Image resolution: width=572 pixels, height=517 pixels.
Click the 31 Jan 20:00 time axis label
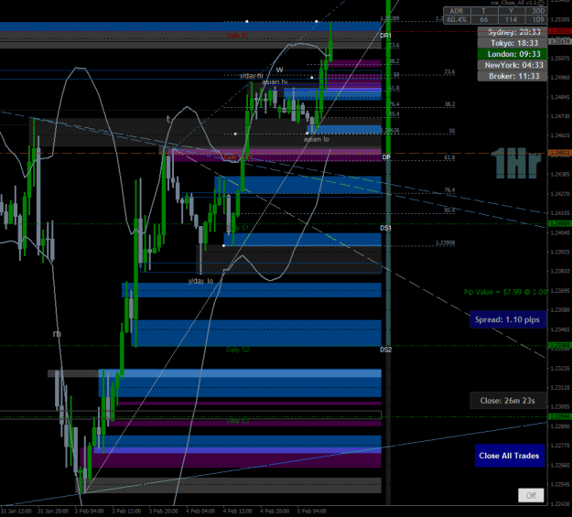(53, 511)
